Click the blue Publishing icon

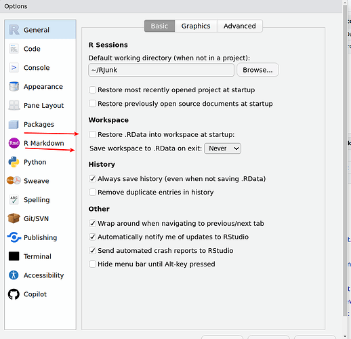click(x=14, y=237)
